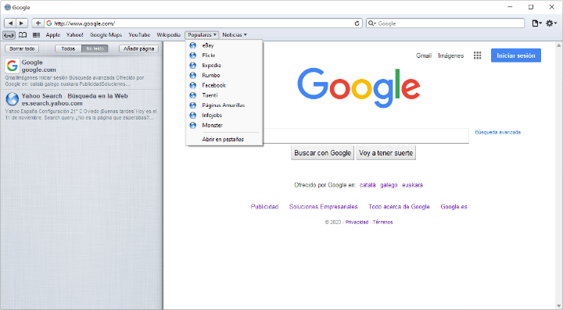The height and width of the screenshot is (310, 563).
Task: Open the page menu icon in toolbar
Action: click(x=536, y=23)
